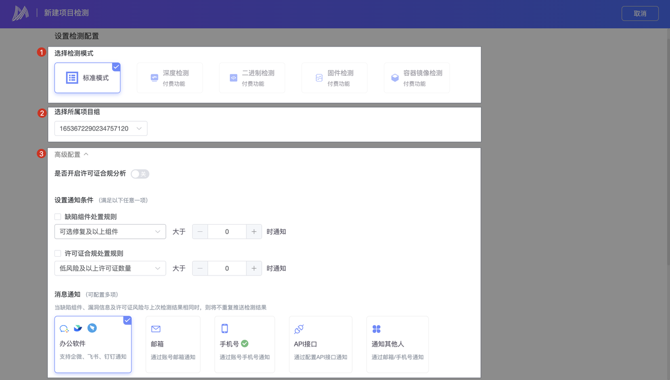Increase the defect component threshold with plus
The height and width of the screenshot is (380, 670).
254,232
